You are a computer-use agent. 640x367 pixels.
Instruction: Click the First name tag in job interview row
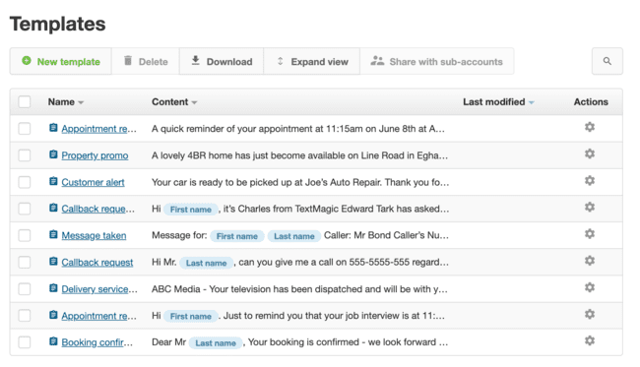coord(191,317)
